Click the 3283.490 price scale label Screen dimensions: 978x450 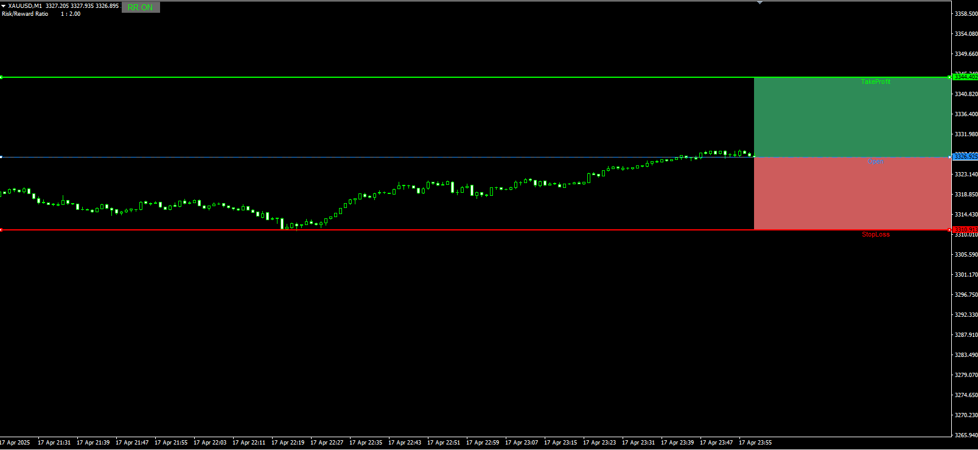pyautogui.click(x=966, y=355)
